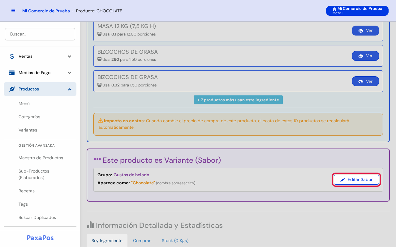Click Ver for MASA 12 KG
396x247 pixels.
pos(365,31)
